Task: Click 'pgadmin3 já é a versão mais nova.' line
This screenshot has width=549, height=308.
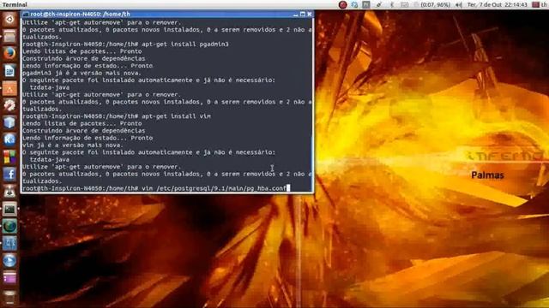Action: click(81, 73)
